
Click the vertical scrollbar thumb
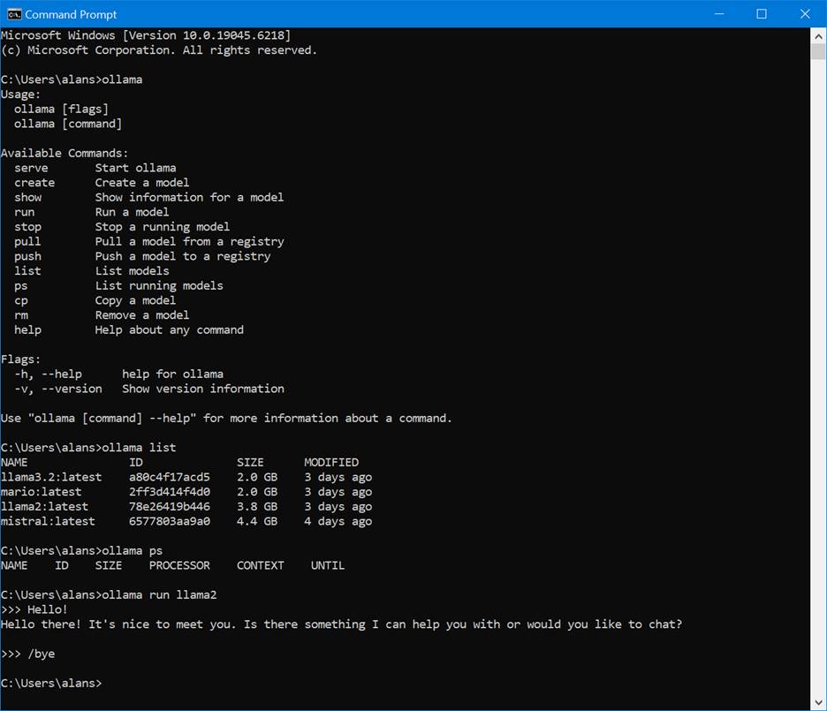coord(818,51)
